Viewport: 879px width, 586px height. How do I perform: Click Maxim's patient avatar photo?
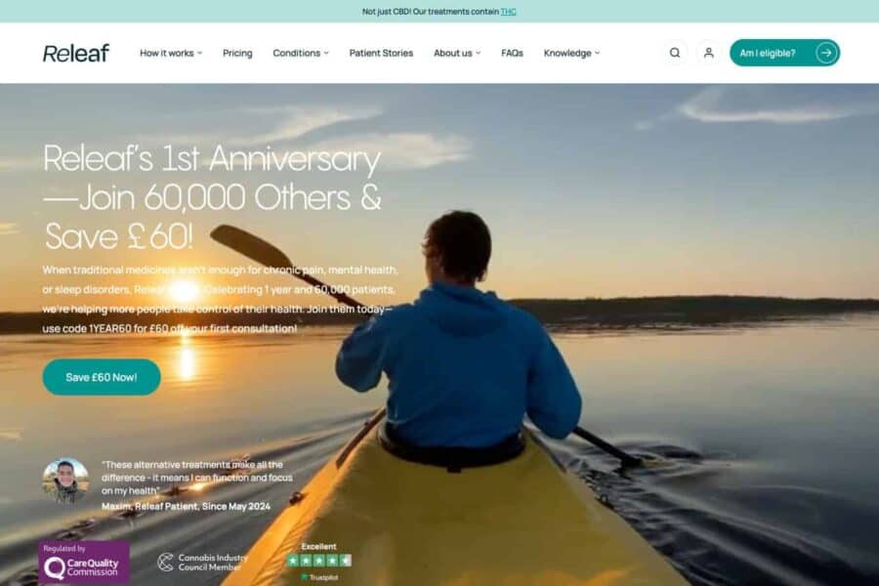65,481
